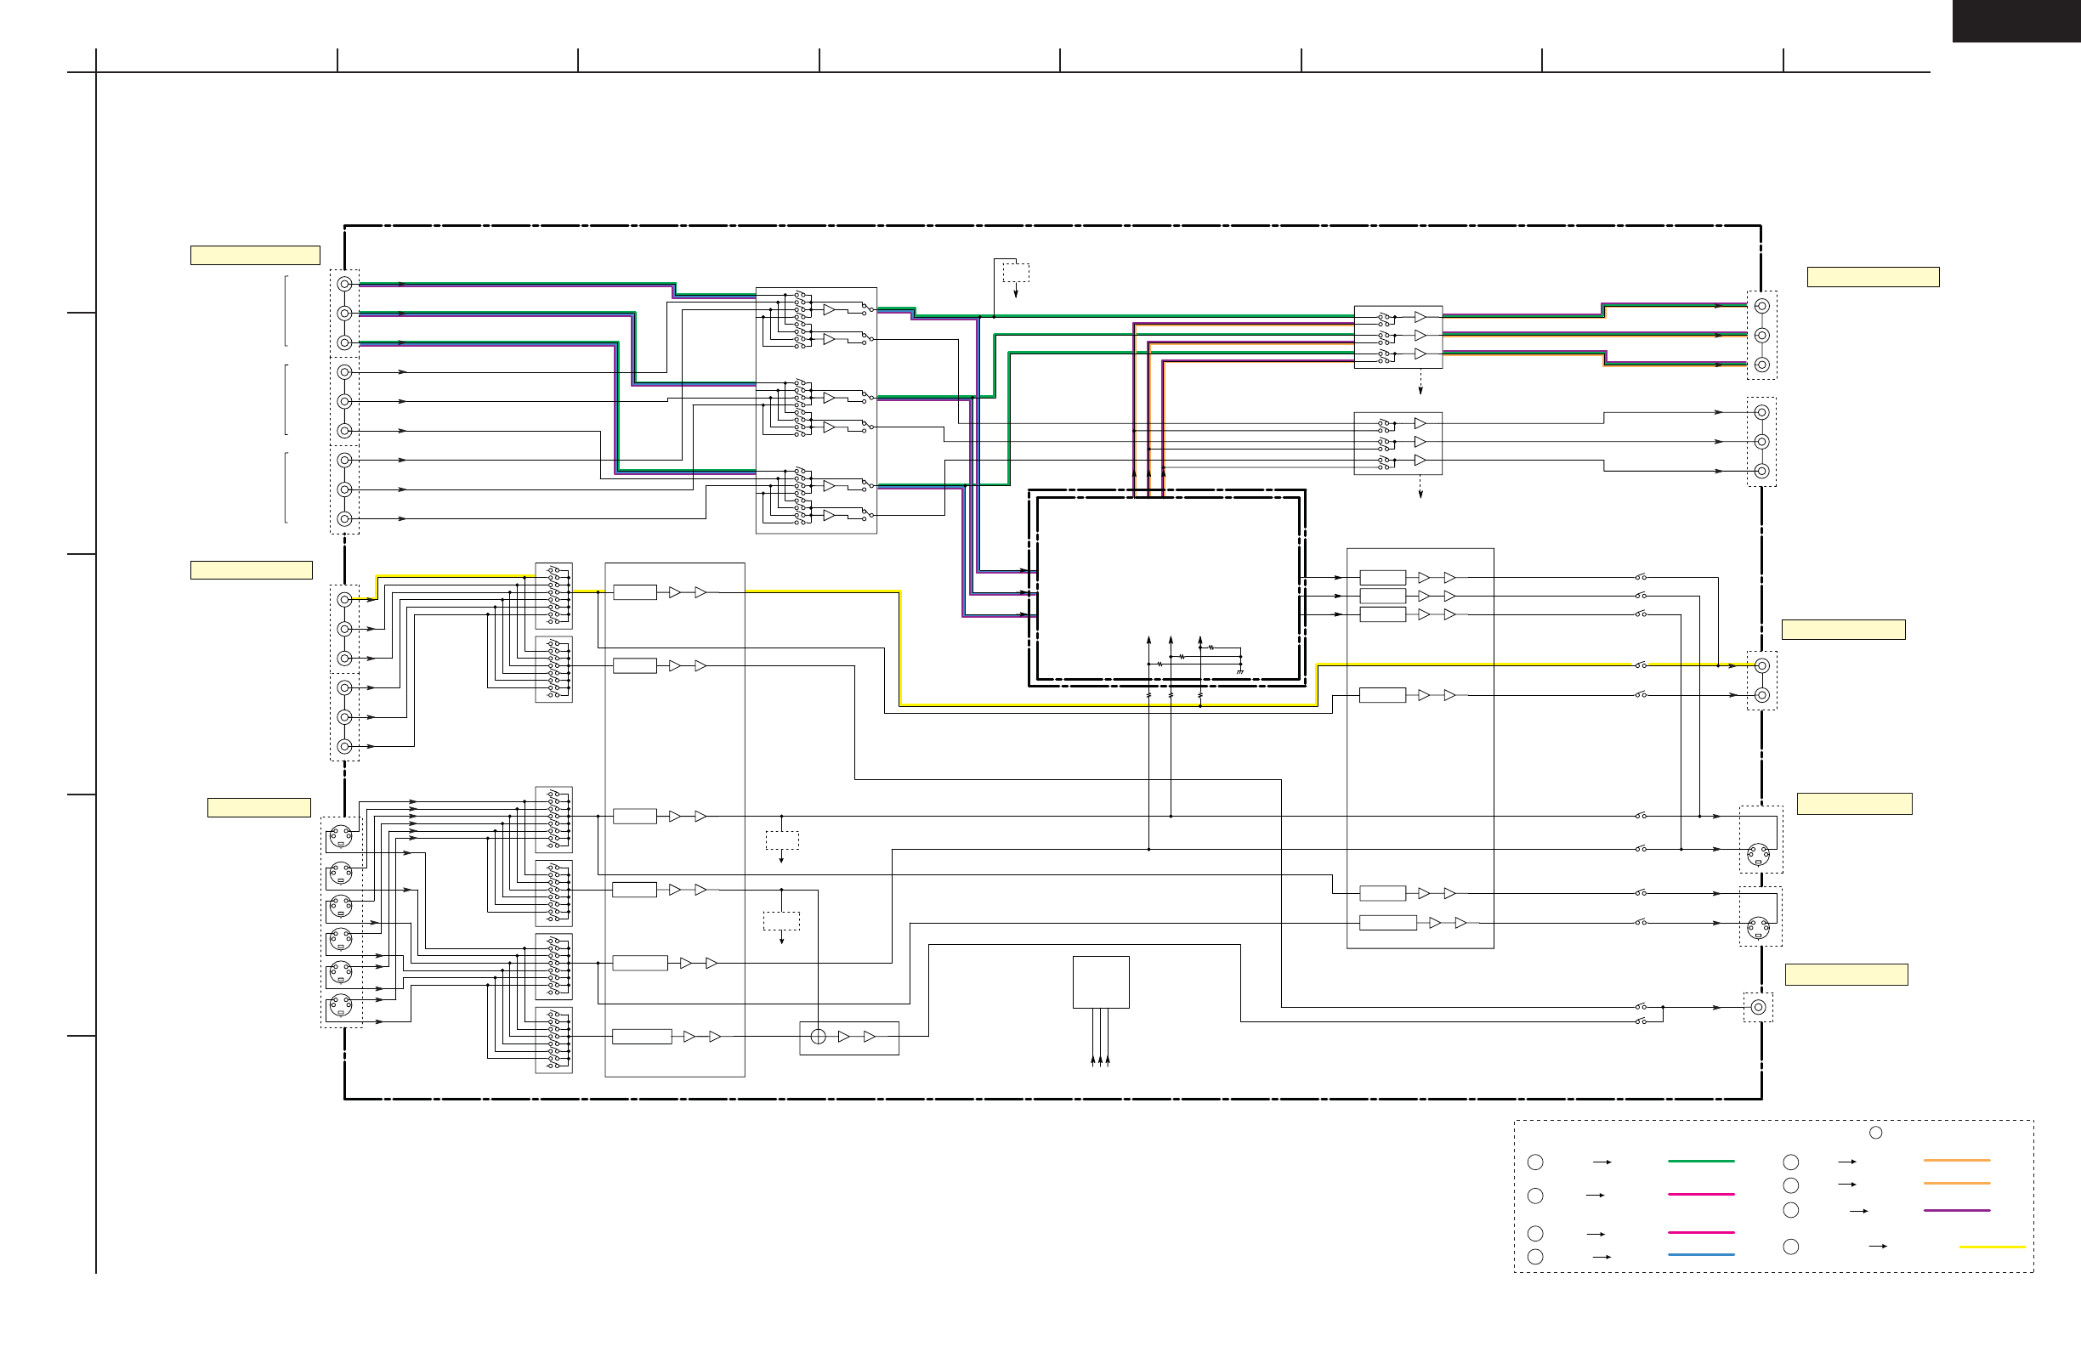This screenshot has width=2081, height=1346.
Task: Click the black rectangle in the top-right corner
Action: pos(2016,21)
